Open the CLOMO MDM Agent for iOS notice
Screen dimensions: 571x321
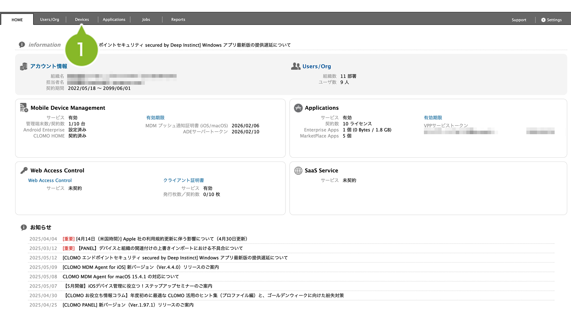pyautogui.click(x=141, y=267)
